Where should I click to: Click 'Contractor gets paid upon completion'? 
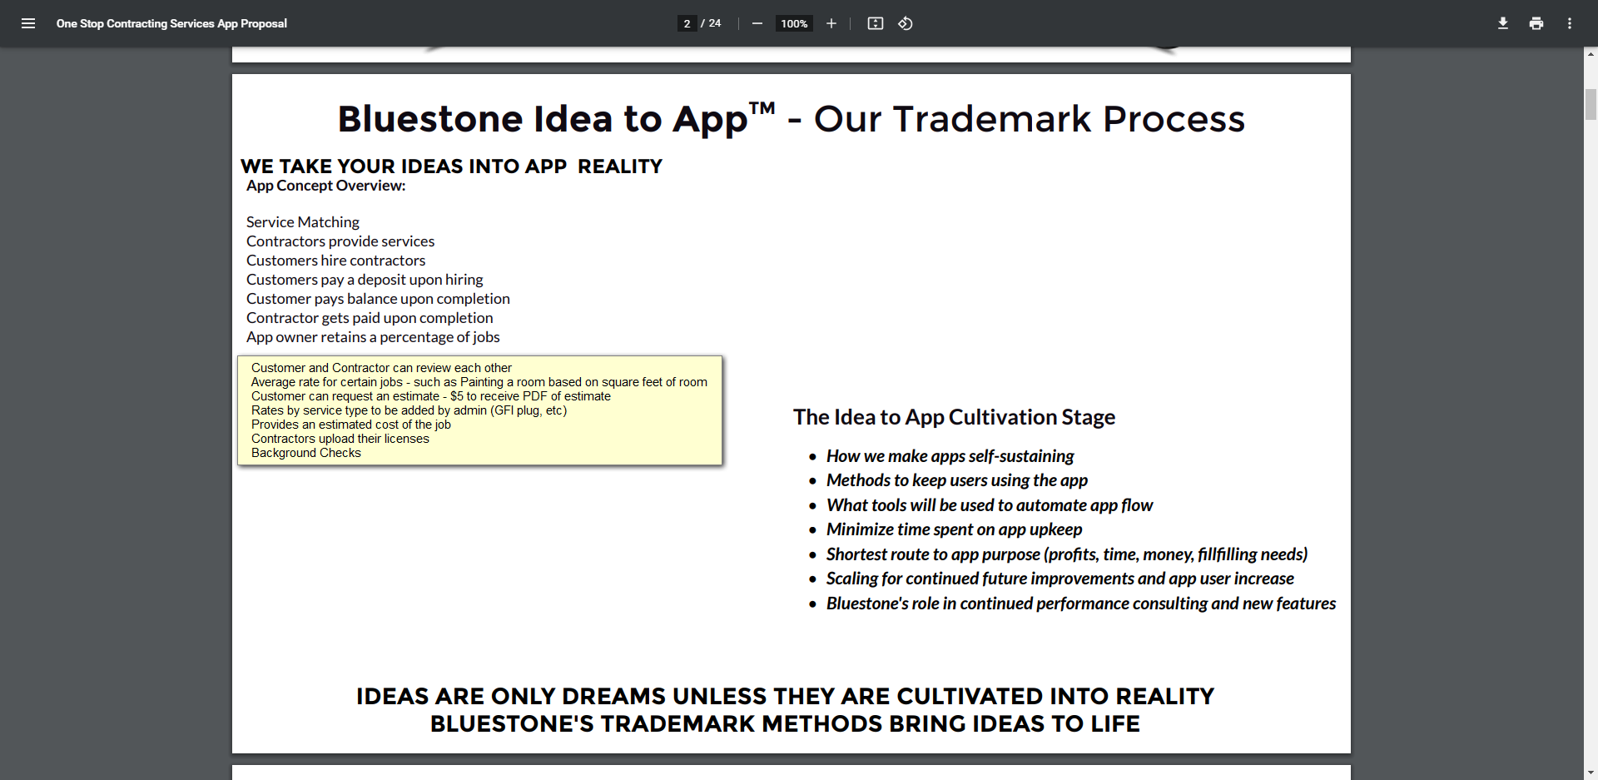370,318
